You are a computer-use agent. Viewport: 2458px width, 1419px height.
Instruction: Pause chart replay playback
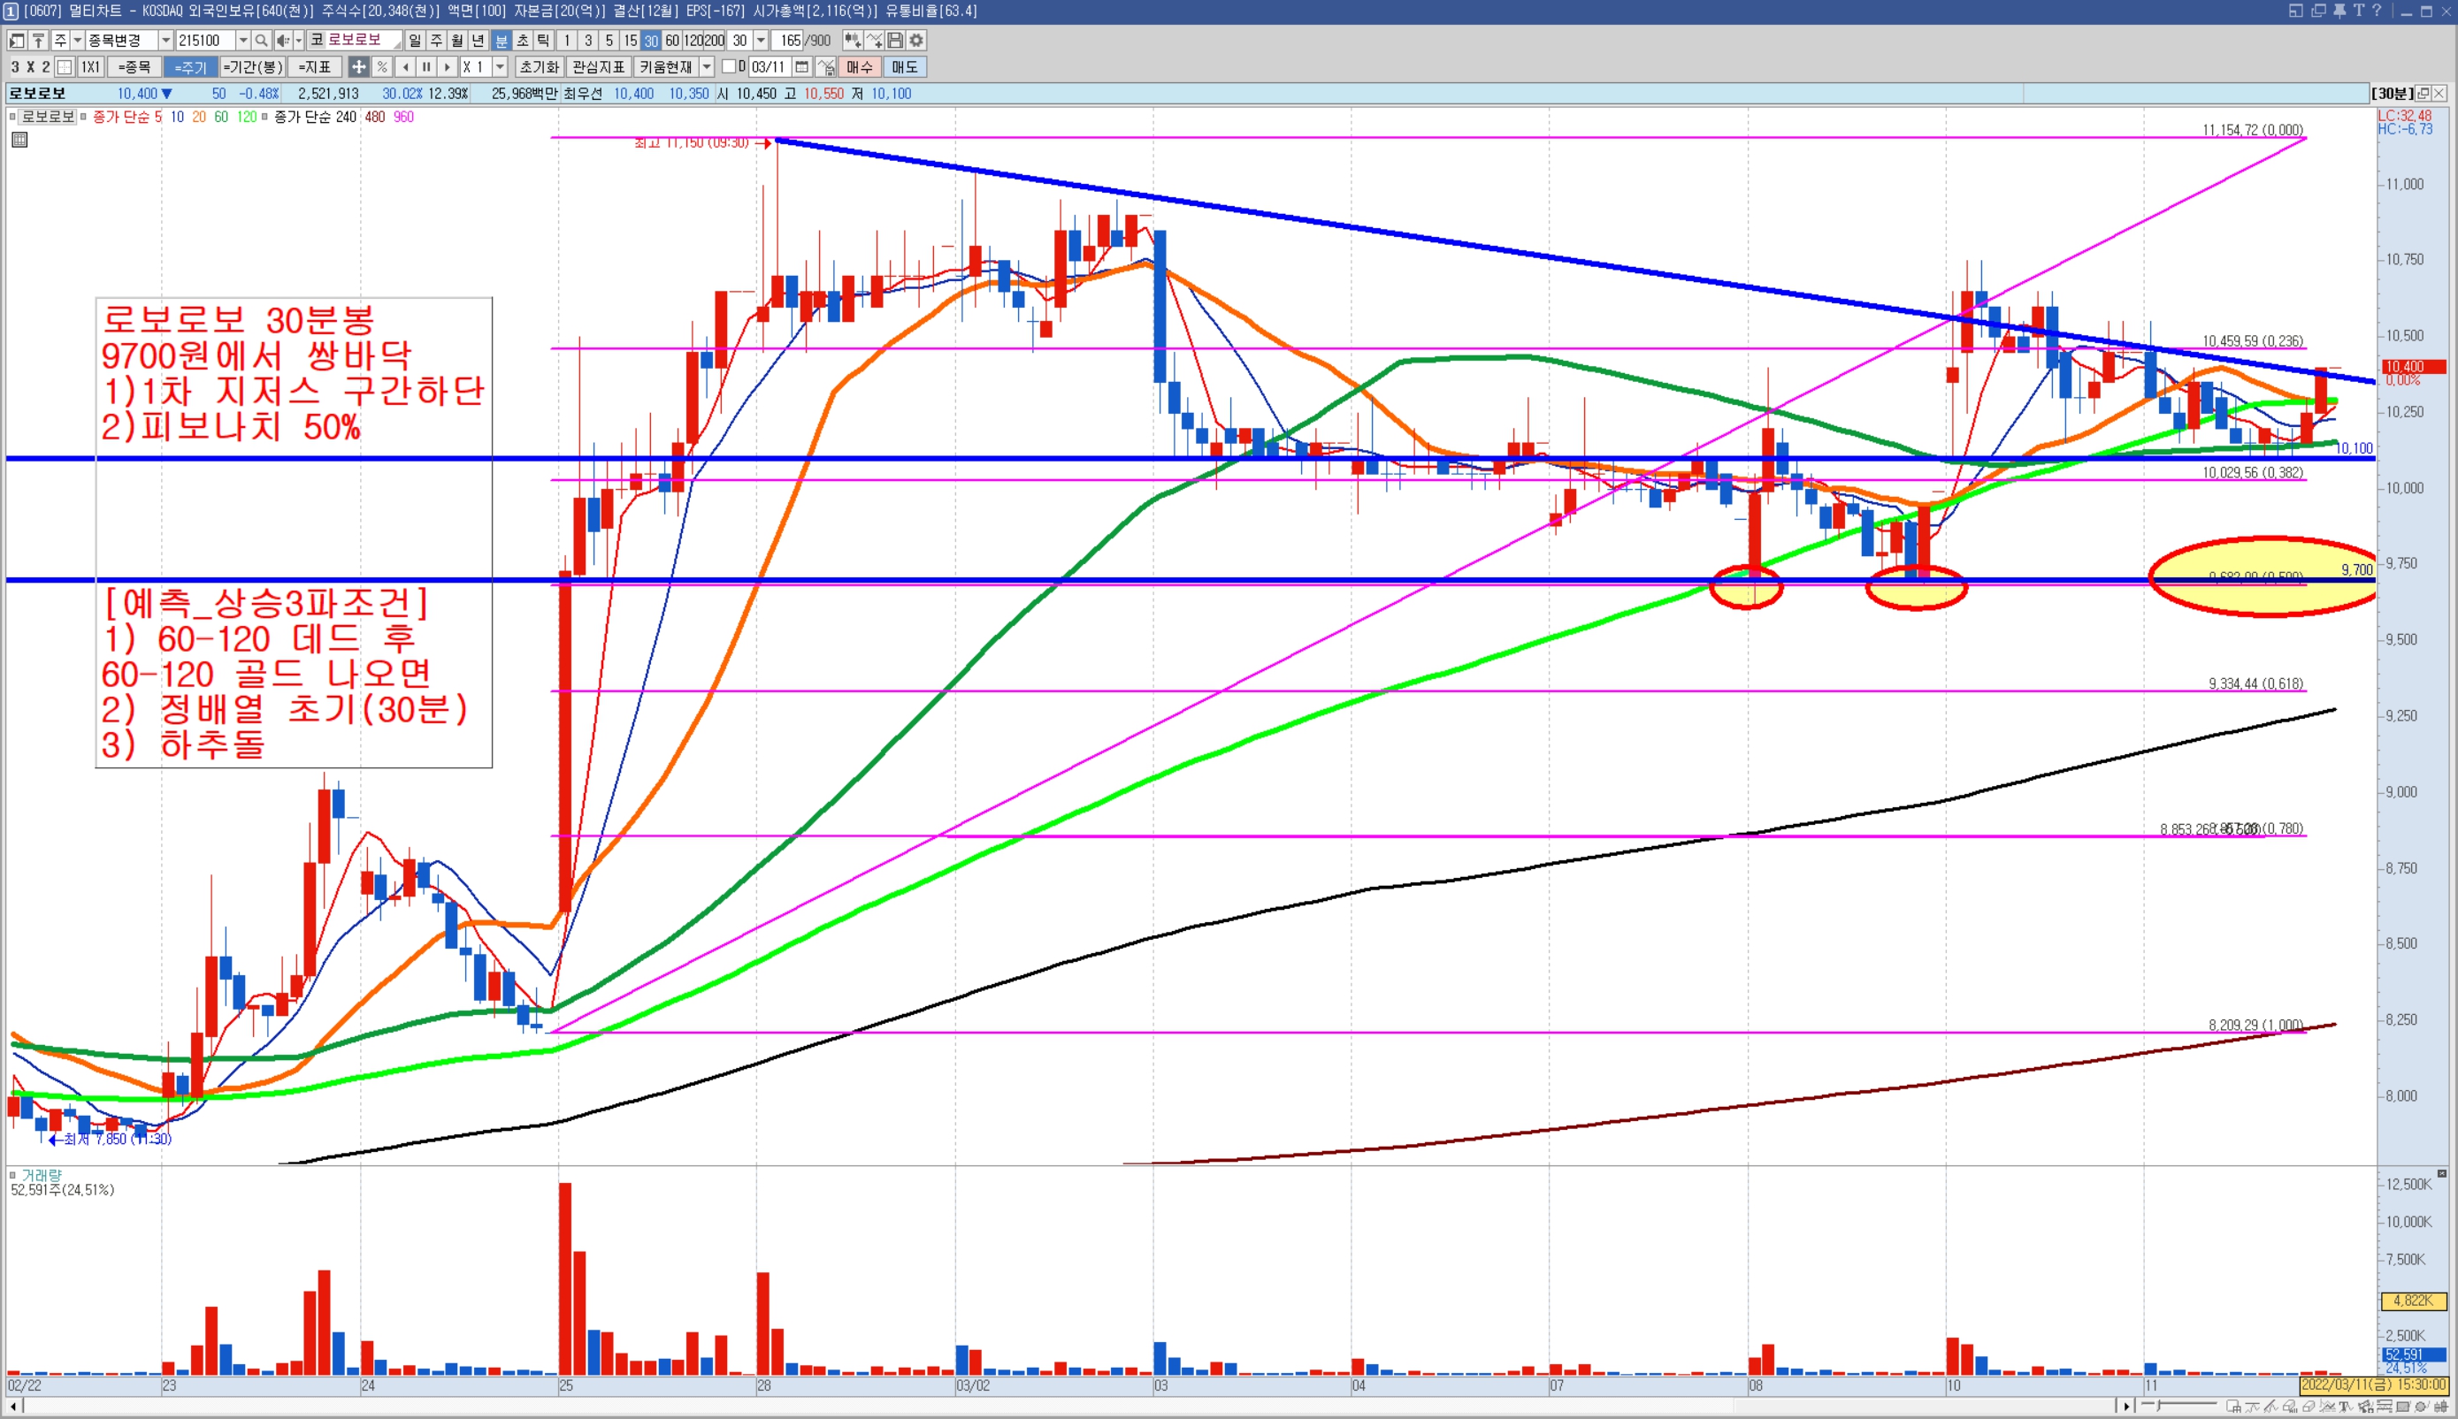coord(426,67)
